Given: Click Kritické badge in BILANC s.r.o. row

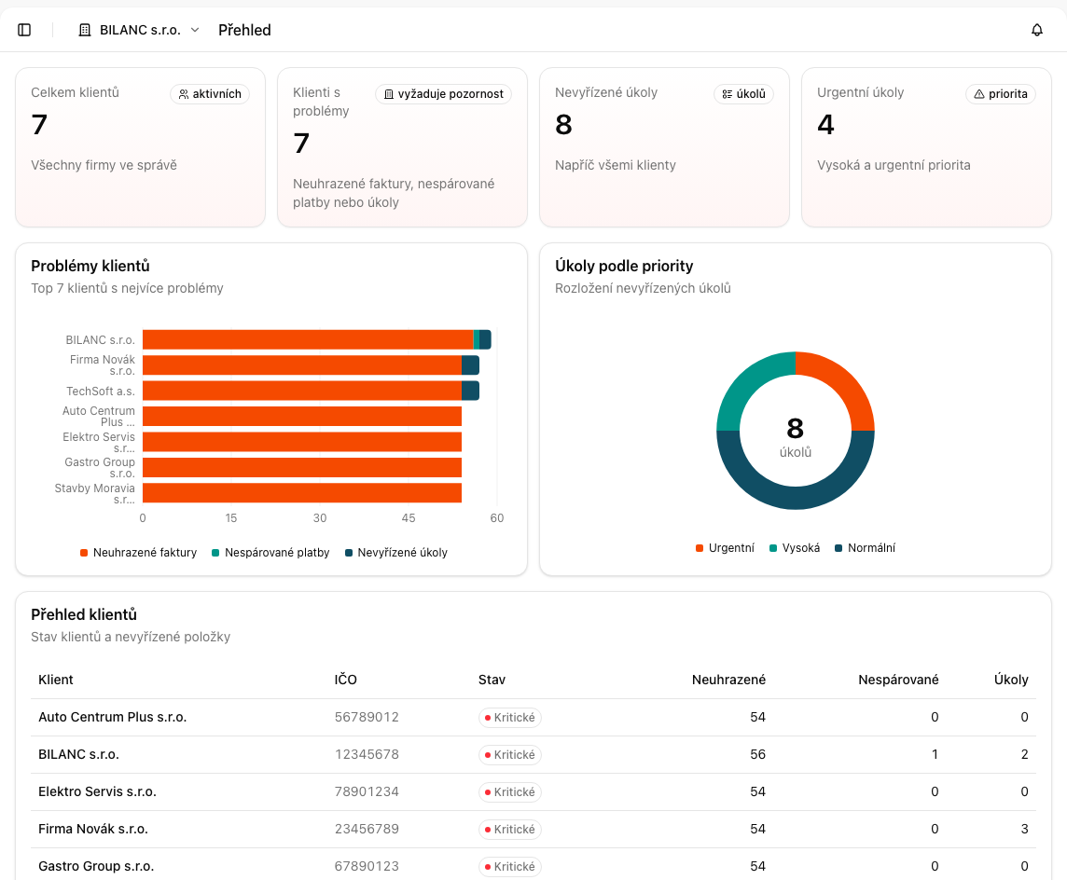Looking at the screenshot, I should point(509,755).
